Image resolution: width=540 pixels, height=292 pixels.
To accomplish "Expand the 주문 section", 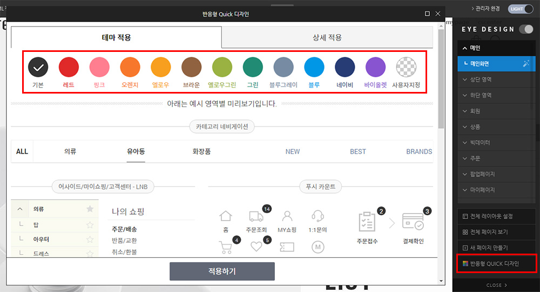I will (x=496, y=158).
